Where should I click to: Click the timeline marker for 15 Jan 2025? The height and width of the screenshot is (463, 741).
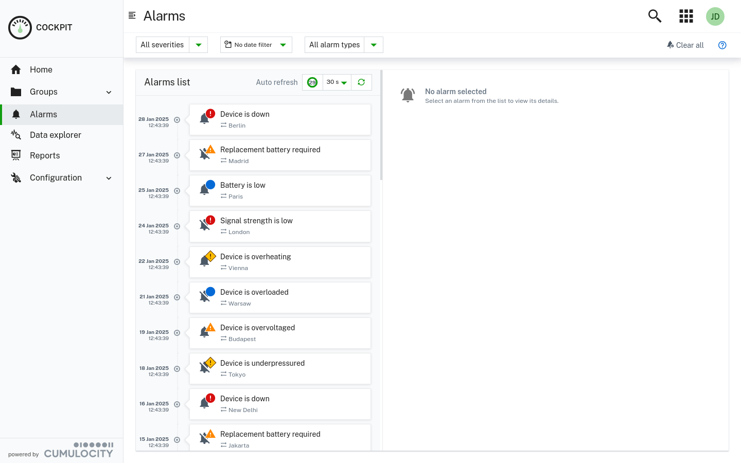pyautogui.click(x=177, y=440)
